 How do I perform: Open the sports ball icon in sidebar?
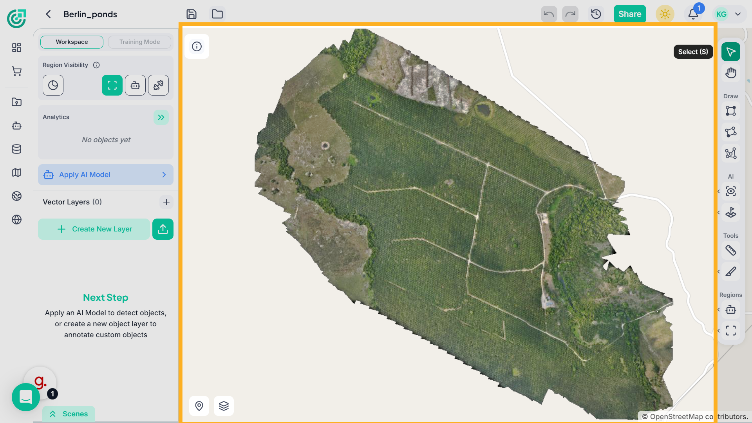(16, 196)
